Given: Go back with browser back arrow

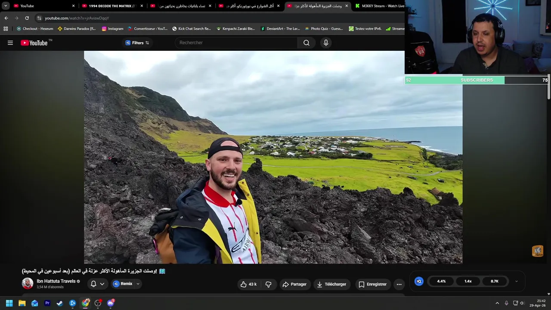Looking at the screenshot, I should coord(6,18).
